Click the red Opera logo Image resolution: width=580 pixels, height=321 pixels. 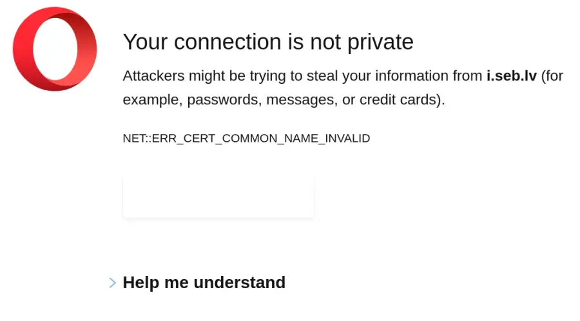pyautogui.click(x=55, y=49)
